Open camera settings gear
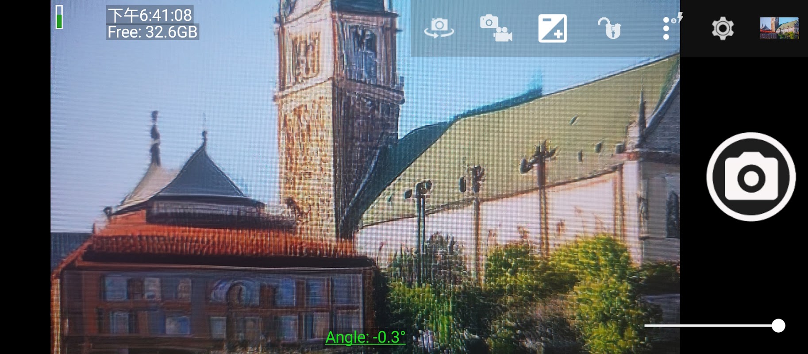 [x=723, y=28]
